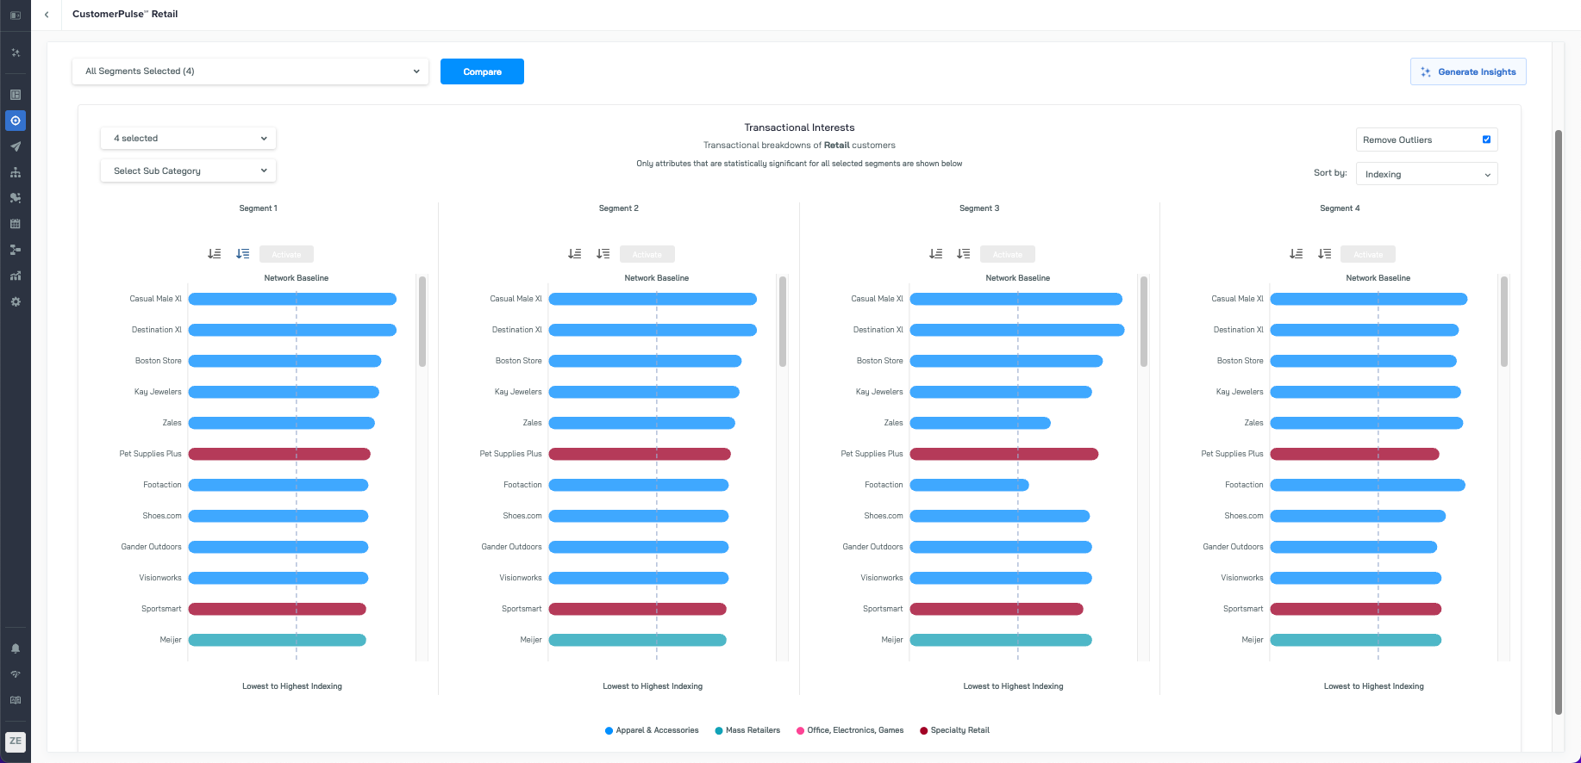Click Generate Insights button
The height and width of the screenshot is (763, 1581).
pyautogui.click(x=1468, y=71)
